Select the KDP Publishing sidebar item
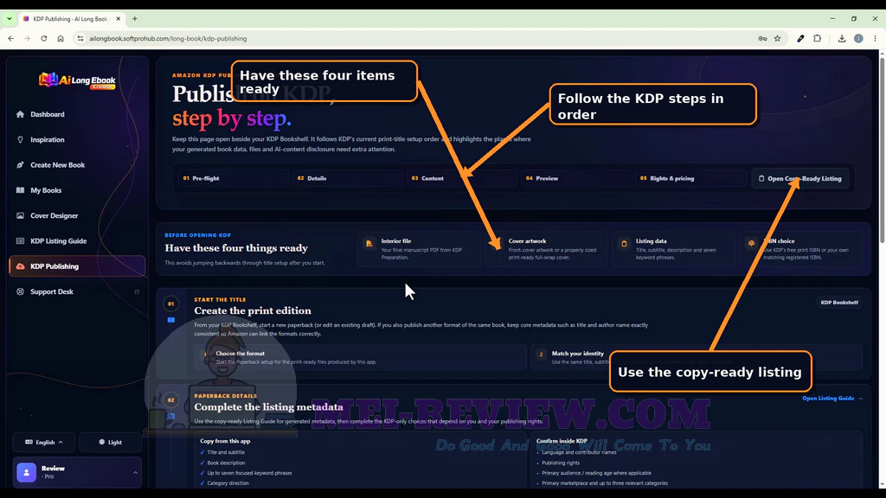This screenshot has width=886, height=498. pos(77,266)
